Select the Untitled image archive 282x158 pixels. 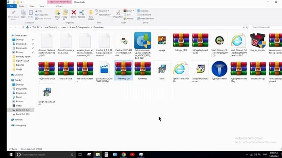(258, 70)
